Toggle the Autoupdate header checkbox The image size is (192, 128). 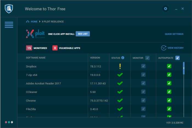coord(177,58)
